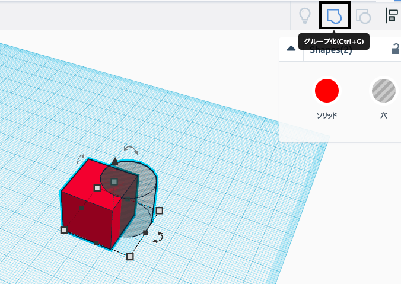Open the Align tool icon
The image size is (401, 284).
pyautogui.click(x=392, y=16)
